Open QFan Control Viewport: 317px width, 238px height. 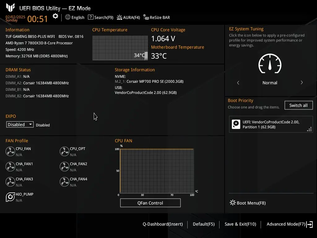150,203
